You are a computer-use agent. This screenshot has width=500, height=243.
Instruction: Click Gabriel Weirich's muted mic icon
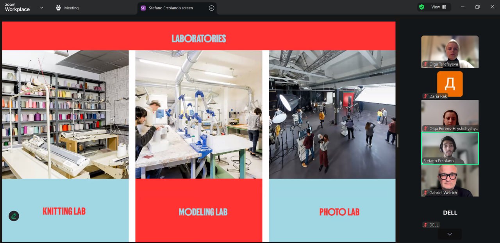tap(426, 193)
